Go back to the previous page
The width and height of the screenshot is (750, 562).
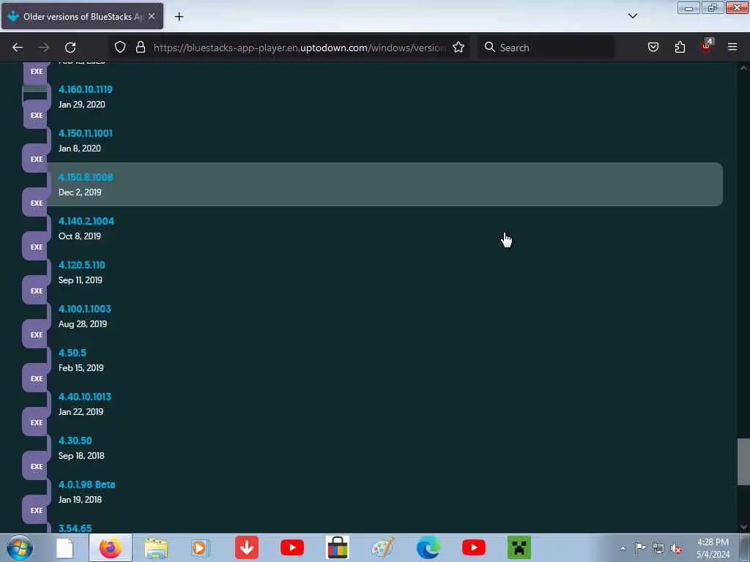18,48
